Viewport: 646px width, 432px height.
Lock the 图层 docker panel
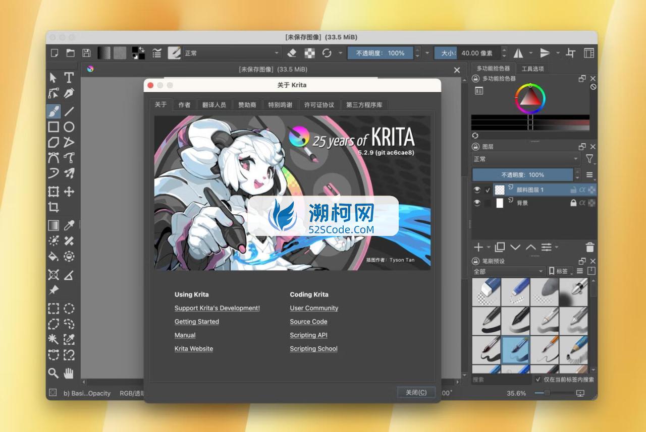(x=475, y=147)
